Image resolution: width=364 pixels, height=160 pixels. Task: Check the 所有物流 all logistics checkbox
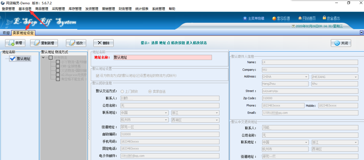[50, 58]
